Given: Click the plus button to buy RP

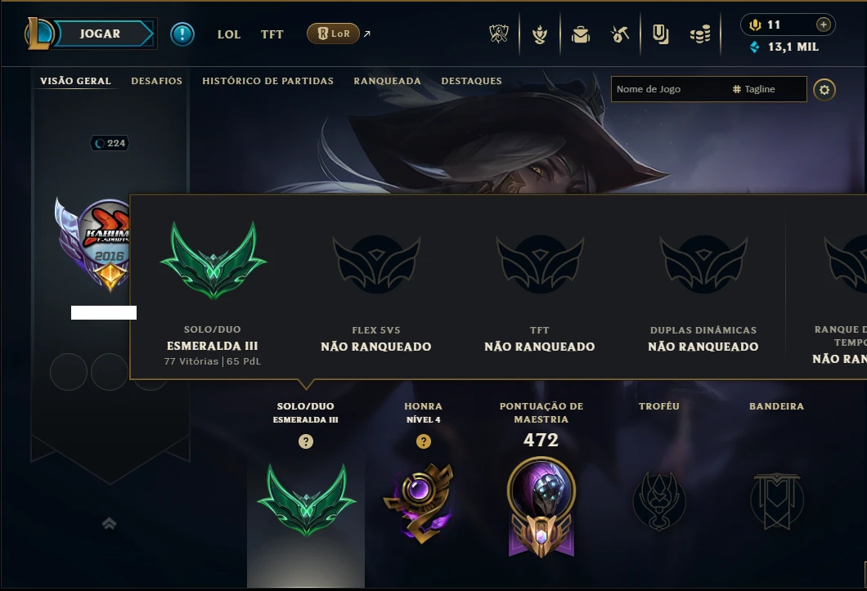Looking at the screenshot, I should 824,25.
